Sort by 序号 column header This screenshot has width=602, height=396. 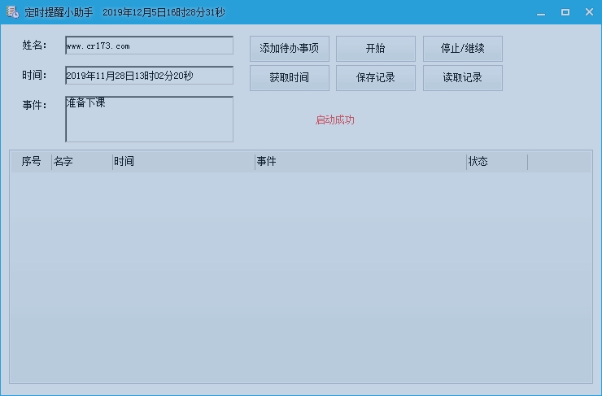point(31,162)
